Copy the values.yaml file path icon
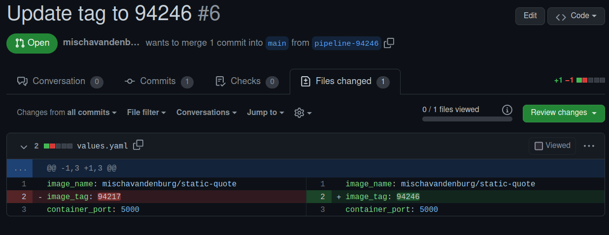Viewport: 609px width, 235px height. tap(138, 145)
